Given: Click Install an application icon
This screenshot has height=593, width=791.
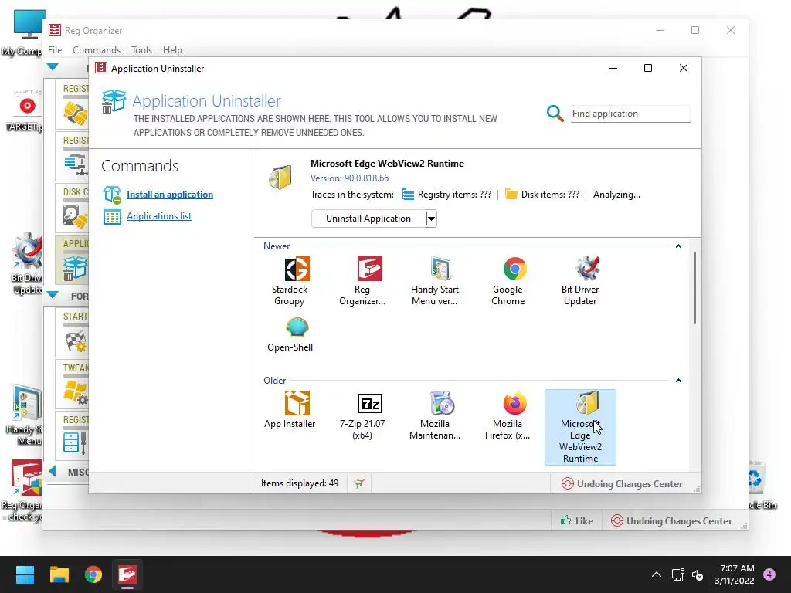Looking at the screenshot, I should click(x=112, y=195).
